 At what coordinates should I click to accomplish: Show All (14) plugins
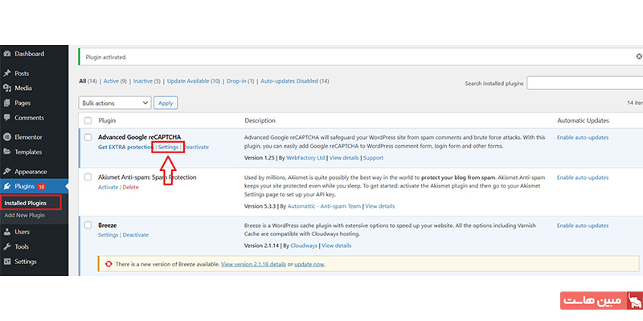pyautogui.click(x=88, y=81)
